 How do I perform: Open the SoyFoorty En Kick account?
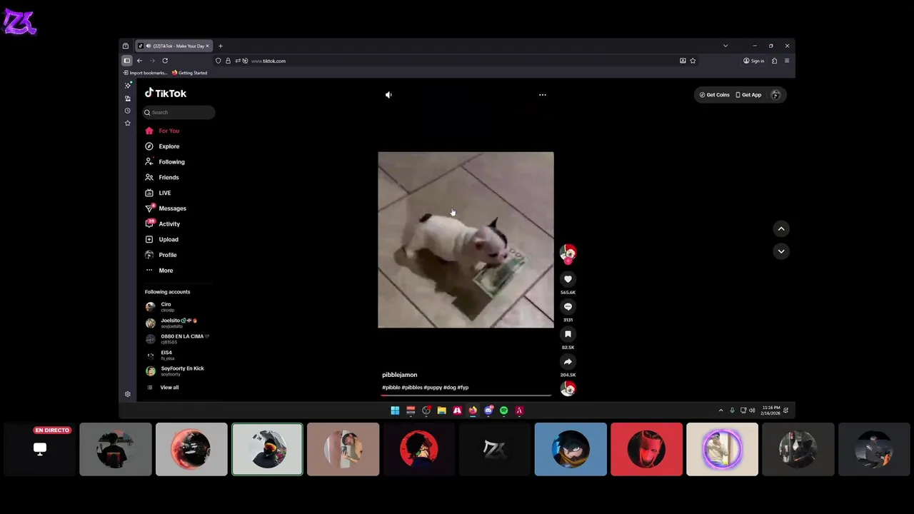point(174,371)
